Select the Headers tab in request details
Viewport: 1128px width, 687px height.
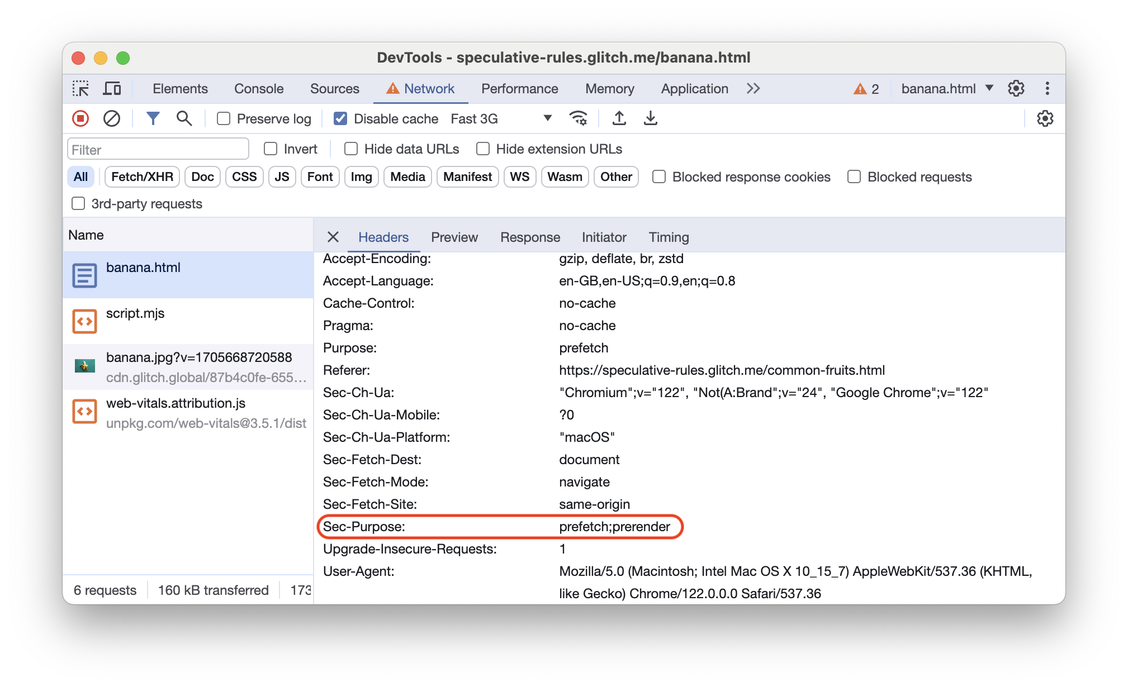[x=383, y=237]
